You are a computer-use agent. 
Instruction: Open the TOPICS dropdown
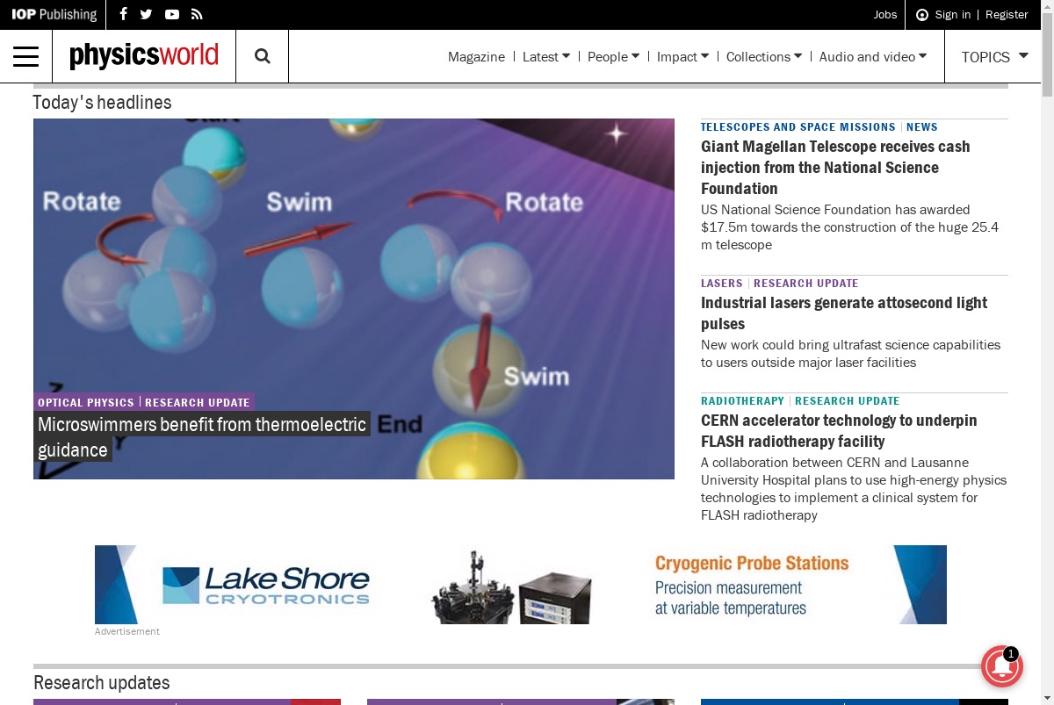995,57
